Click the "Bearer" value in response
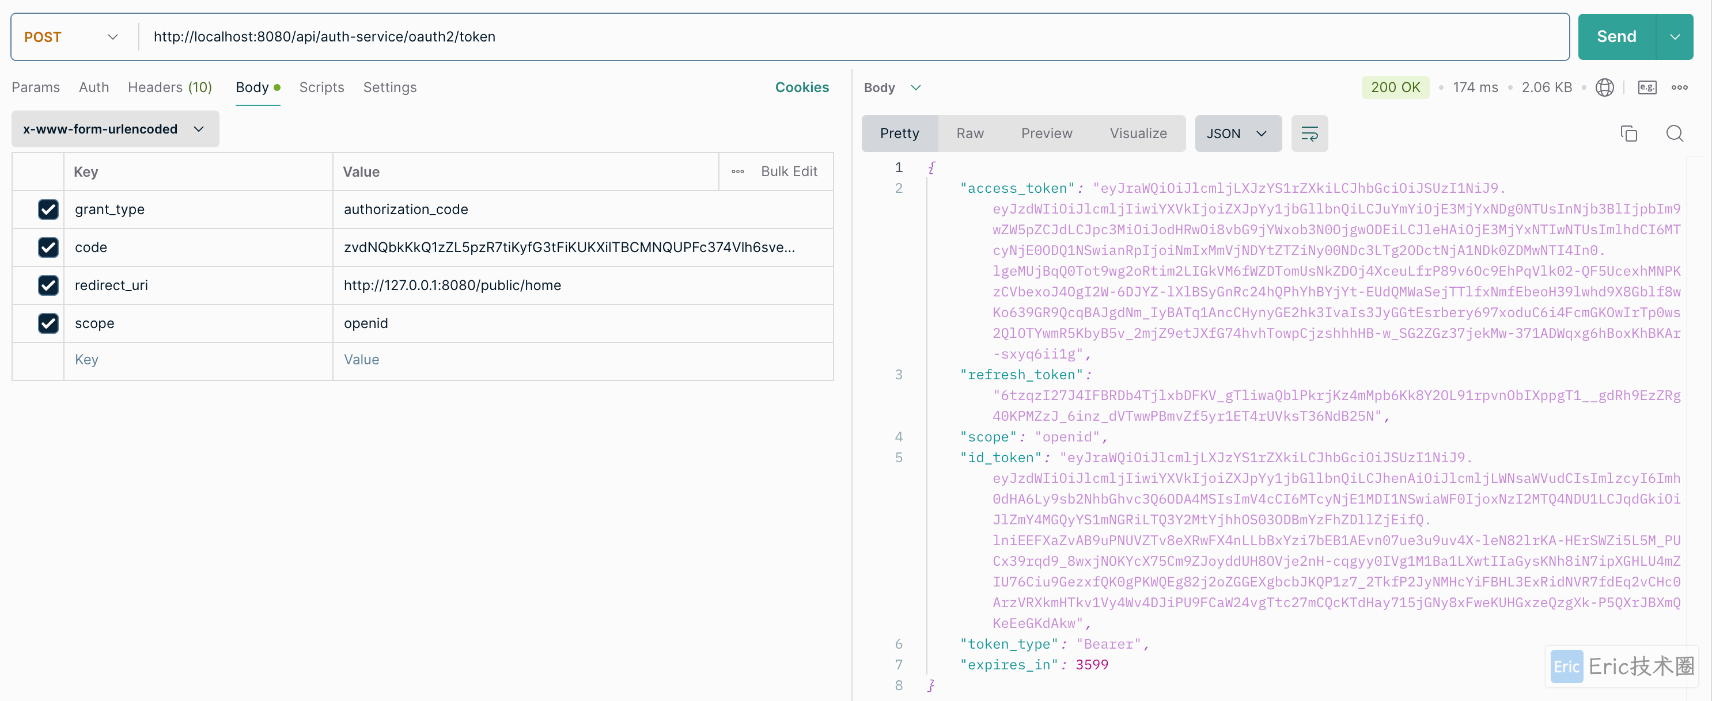Screen dimensions: 1712x701 pos(1108,645)
